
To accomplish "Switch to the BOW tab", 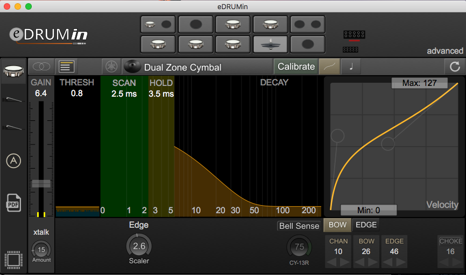I will (337, 225).
